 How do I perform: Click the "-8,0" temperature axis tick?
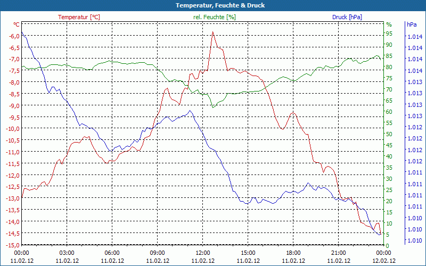click(14, 82)
